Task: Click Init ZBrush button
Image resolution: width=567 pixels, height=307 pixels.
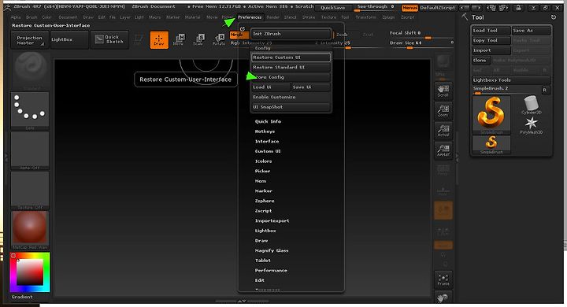Action: (x=291, y=34)
